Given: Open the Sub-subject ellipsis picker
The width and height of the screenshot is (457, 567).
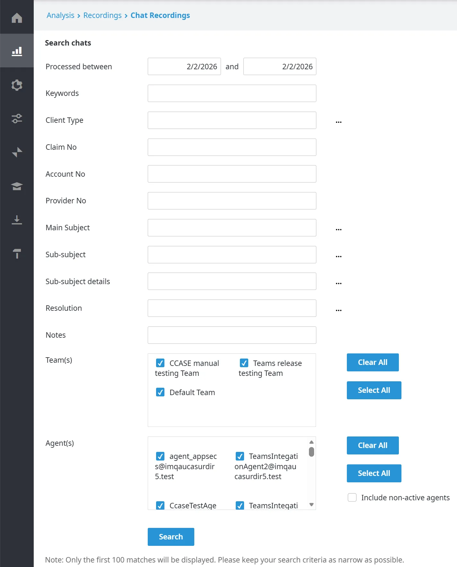Looking at the screenshot, I should click(x=338, y=256).
